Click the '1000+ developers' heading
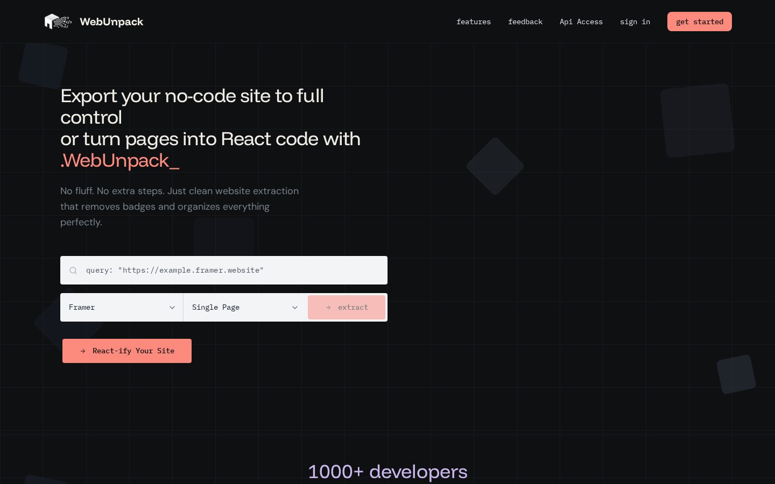775x484 pixels. 387,472
